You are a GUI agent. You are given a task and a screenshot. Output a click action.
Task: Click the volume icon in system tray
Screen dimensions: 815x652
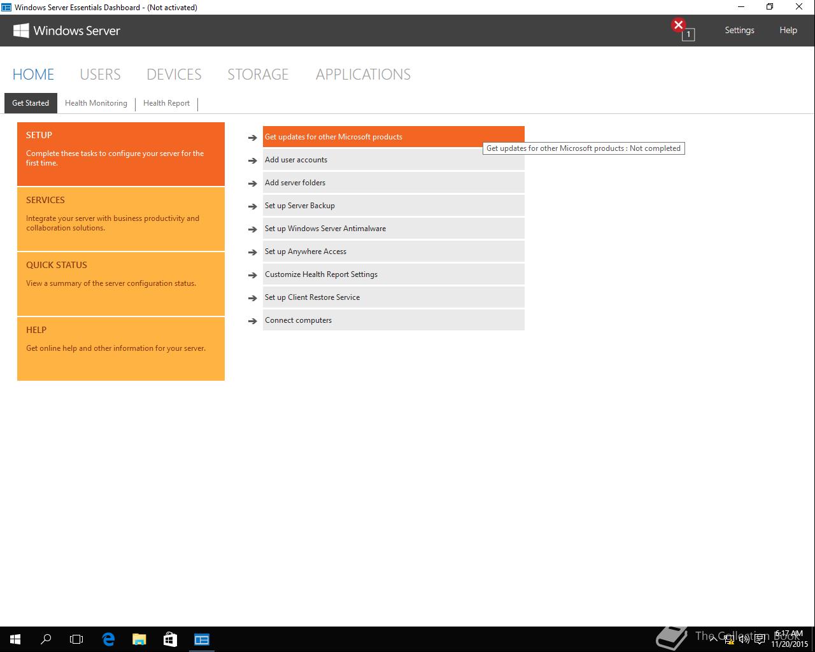point(744,639)
